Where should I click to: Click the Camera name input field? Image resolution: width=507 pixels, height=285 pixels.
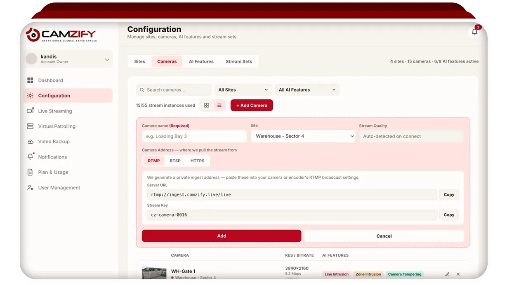tap(194, 136)
